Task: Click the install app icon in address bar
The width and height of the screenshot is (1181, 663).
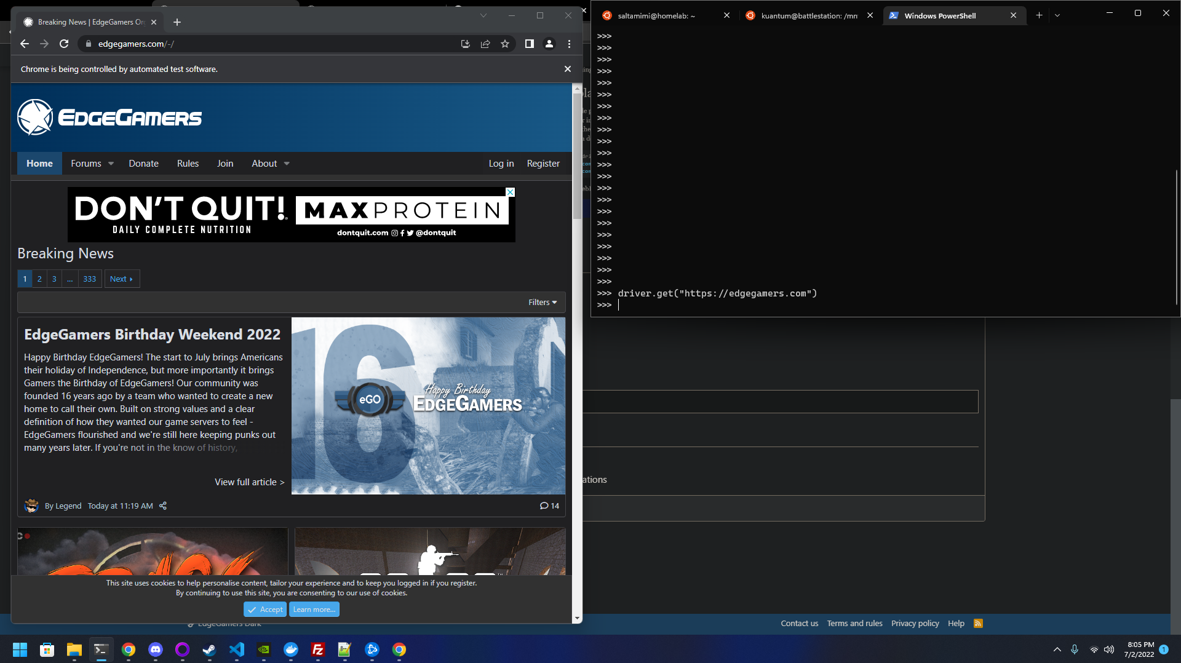Action: click(466, 44)
